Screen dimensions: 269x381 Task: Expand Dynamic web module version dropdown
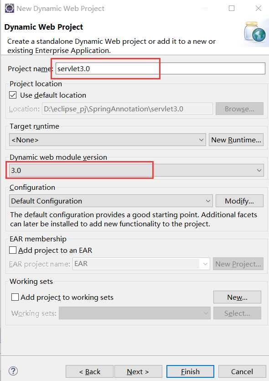pos(136,170)
